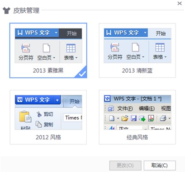Click the printer icon in 经典风格 preview
Image resolution: width=185 pixels, height=172 pixels.
(163, 118)
